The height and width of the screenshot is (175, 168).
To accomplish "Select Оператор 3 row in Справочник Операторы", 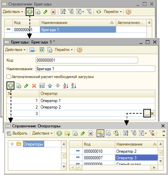I will pos(113,158).
